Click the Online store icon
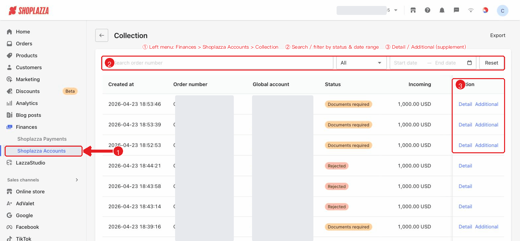Image resolution: width=520 pixels, height=241 pixels. [x=10, y=192]
